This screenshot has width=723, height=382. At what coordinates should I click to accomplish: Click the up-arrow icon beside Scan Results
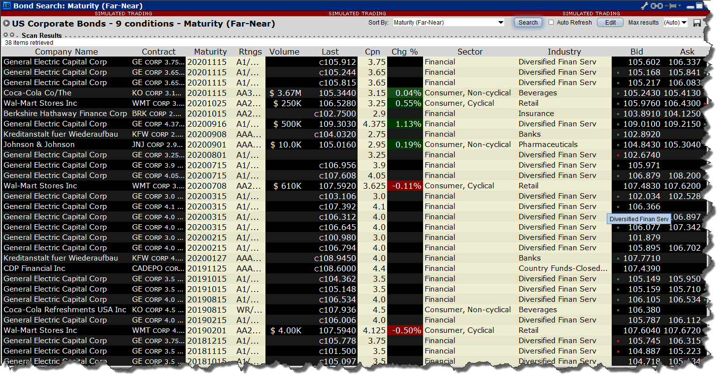pyautogui.click(x=5, y=35)
